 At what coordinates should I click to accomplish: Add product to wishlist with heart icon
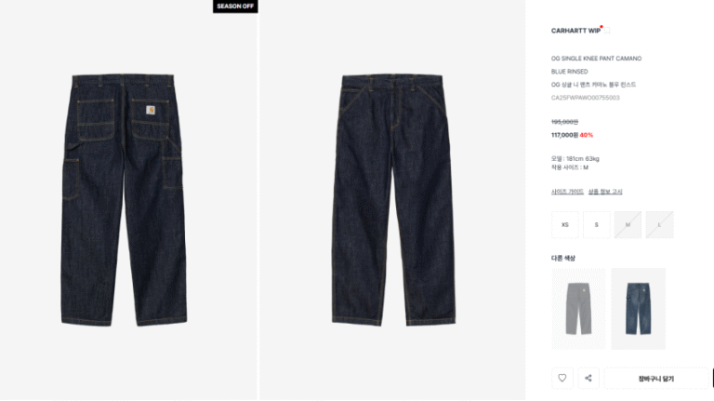click(562, 378)
